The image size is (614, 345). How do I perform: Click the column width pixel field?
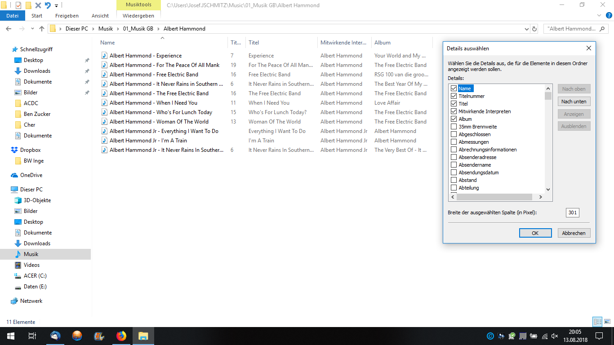pyautogui.click(x=573, y=212)
